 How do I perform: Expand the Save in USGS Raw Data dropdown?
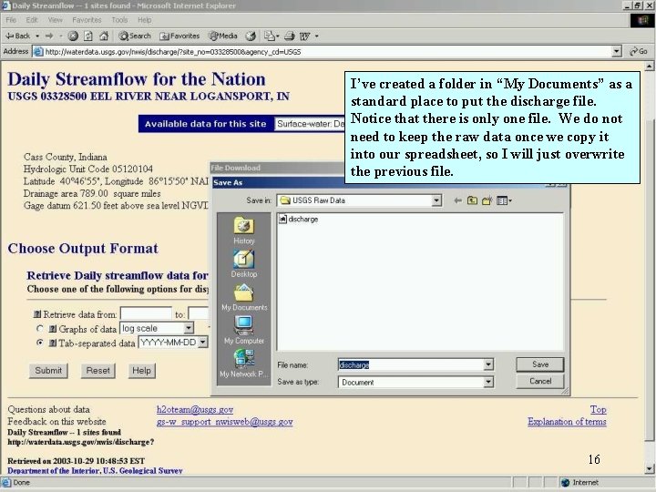click(x=436, y=200)
